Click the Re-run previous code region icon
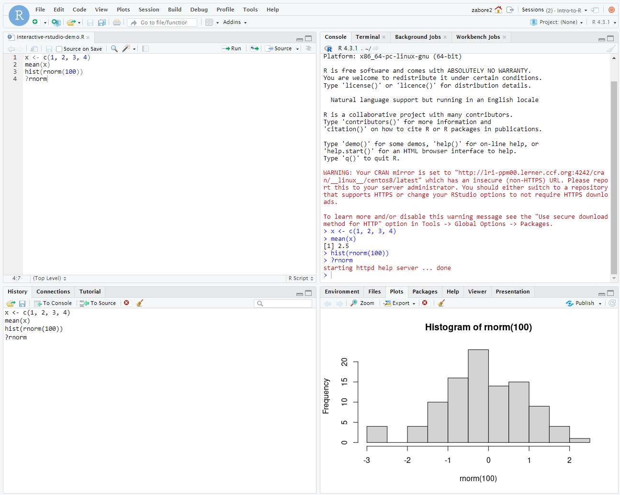Viewport: 620px width, 495px height. click(x=255, y=48)
